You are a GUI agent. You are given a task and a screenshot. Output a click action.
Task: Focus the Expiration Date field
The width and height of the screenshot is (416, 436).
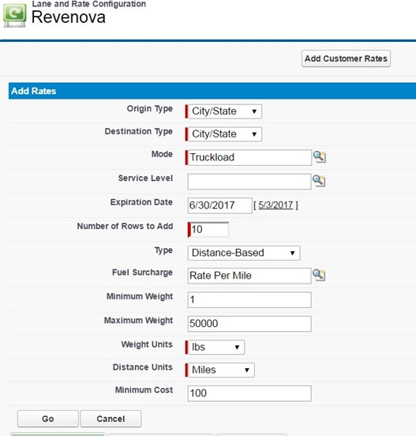click(x=219, y=206)
